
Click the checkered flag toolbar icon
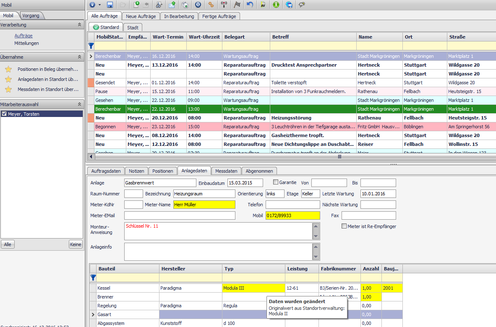click(237, 5)
